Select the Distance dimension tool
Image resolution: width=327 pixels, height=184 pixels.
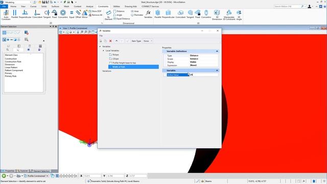pyautogui.click(x=119, y=11)
